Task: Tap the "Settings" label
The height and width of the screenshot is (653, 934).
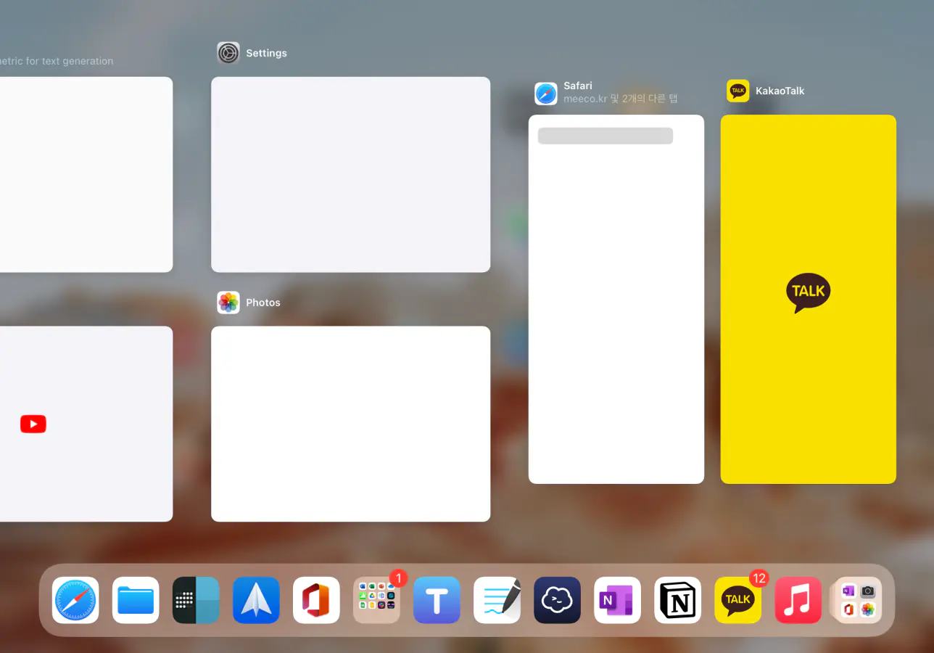Action: point(266,53)
